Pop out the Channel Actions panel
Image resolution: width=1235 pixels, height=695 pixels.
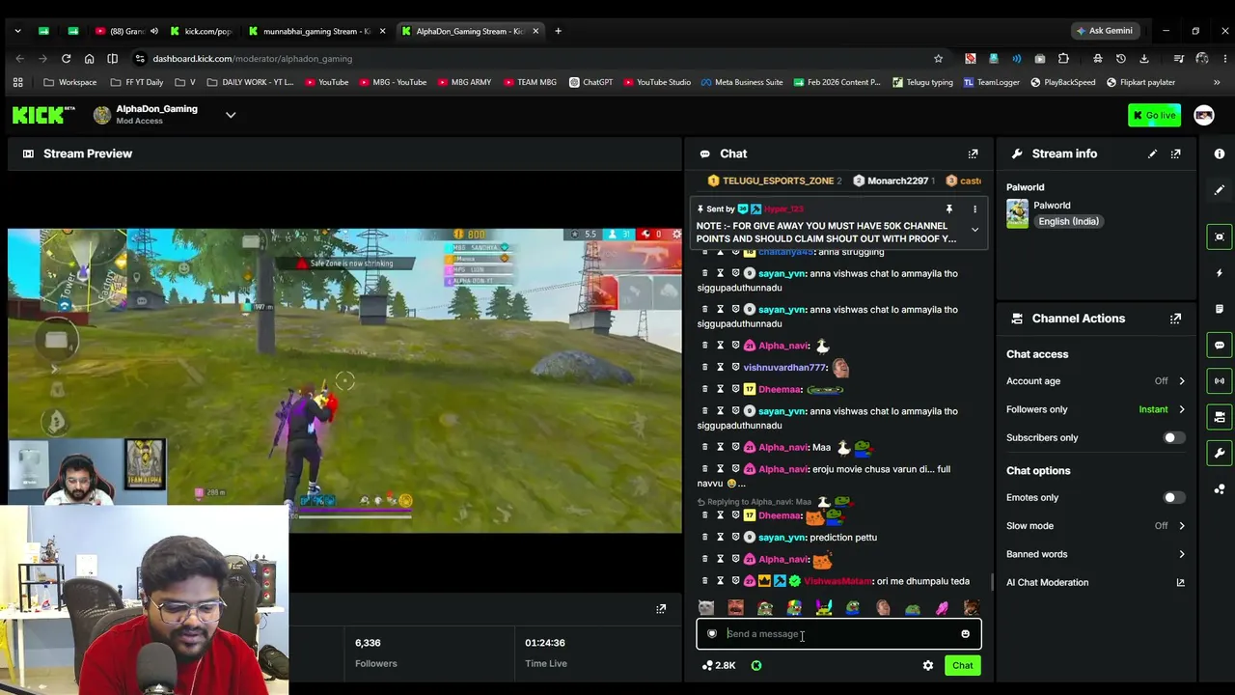pyautogui.click(x=1175, y=319)
